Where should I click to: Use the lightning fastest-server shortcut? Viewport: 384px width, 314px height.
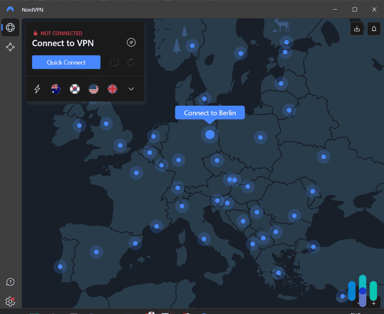37,89
